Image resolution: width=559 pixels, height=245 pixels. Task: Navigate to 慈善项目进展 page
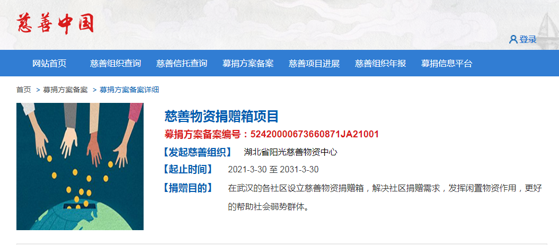pos(314,64)
